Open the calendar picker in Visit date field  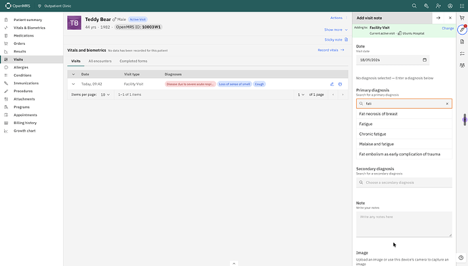425,60
